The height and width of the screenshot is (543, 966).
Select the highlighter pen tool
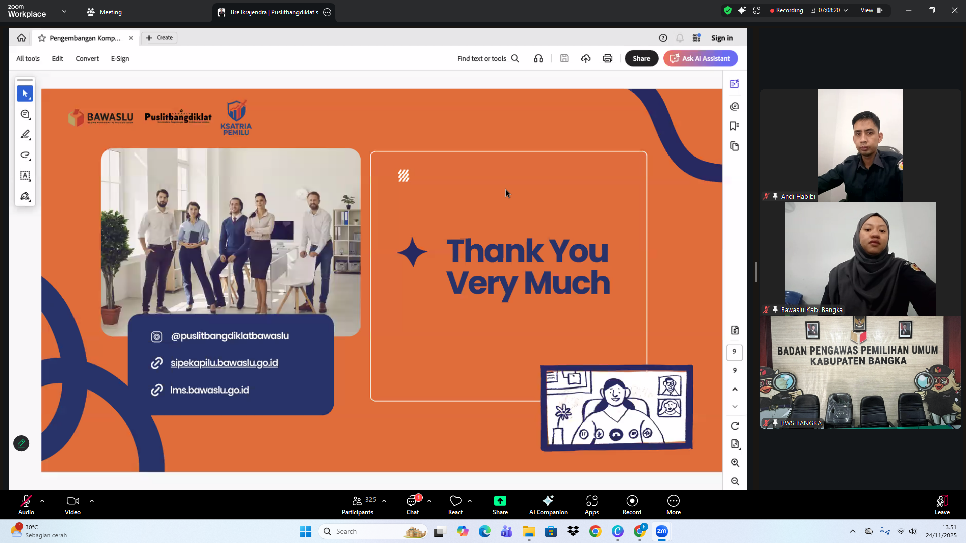[25, 134]
